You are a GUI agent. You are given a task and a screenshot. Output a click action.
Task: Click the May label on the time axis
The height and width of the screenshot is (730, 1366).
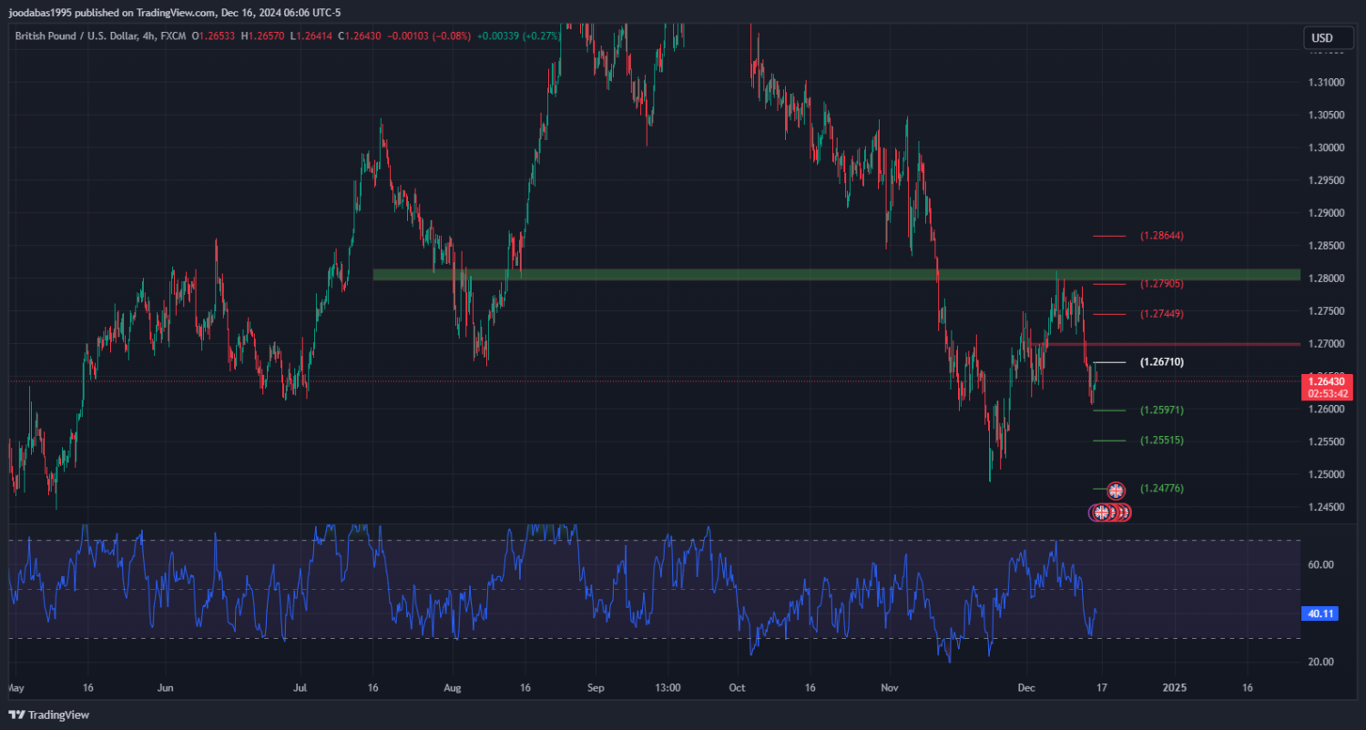click(x=15, y=688)
